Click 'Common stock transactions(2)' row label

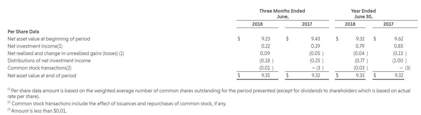[x=40, y=68]
